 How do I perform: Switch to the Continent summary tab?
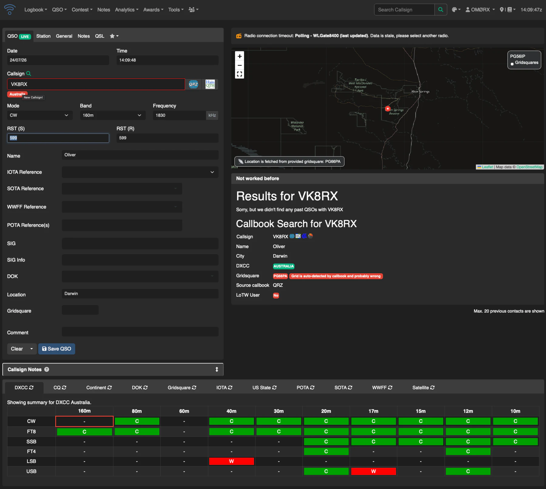99,388
